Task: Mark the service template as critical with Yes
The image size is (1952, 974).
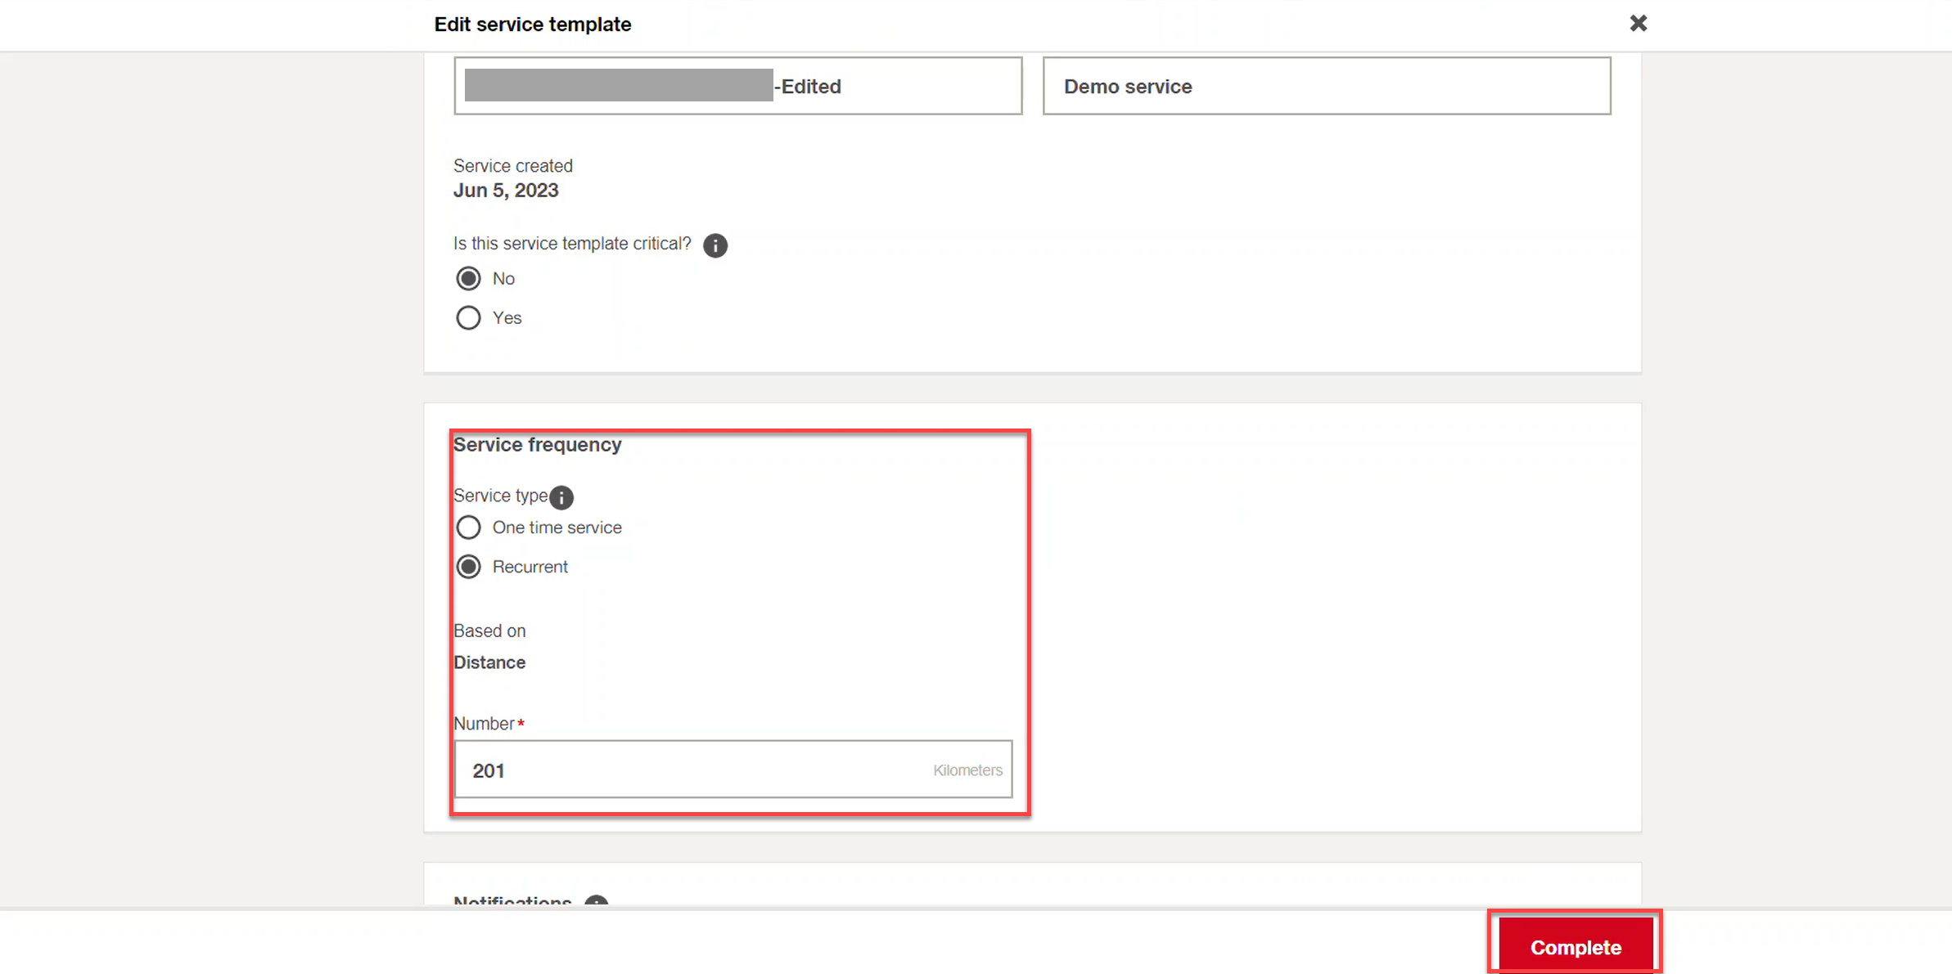Action: click(468, 317)
